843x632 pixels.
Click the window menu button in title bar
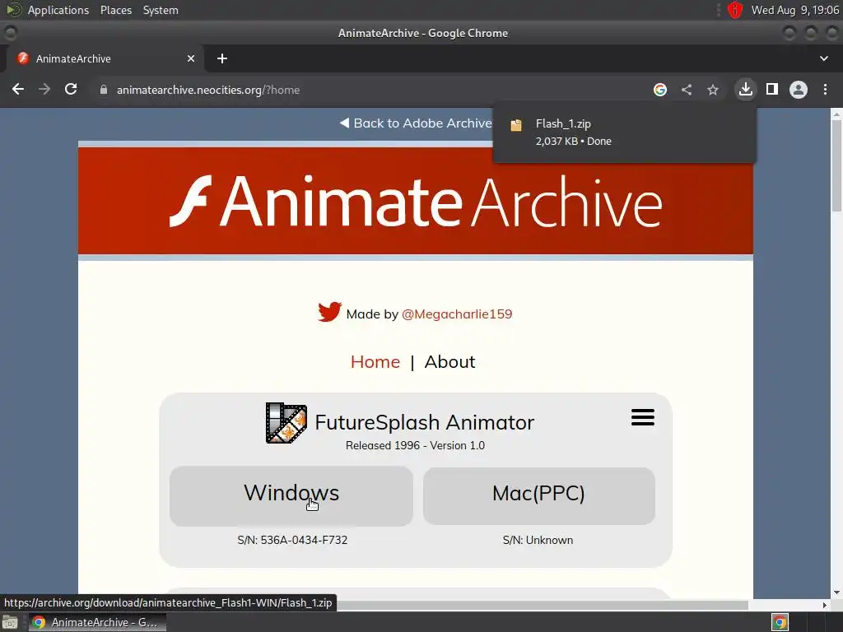[x=10, y=33]
